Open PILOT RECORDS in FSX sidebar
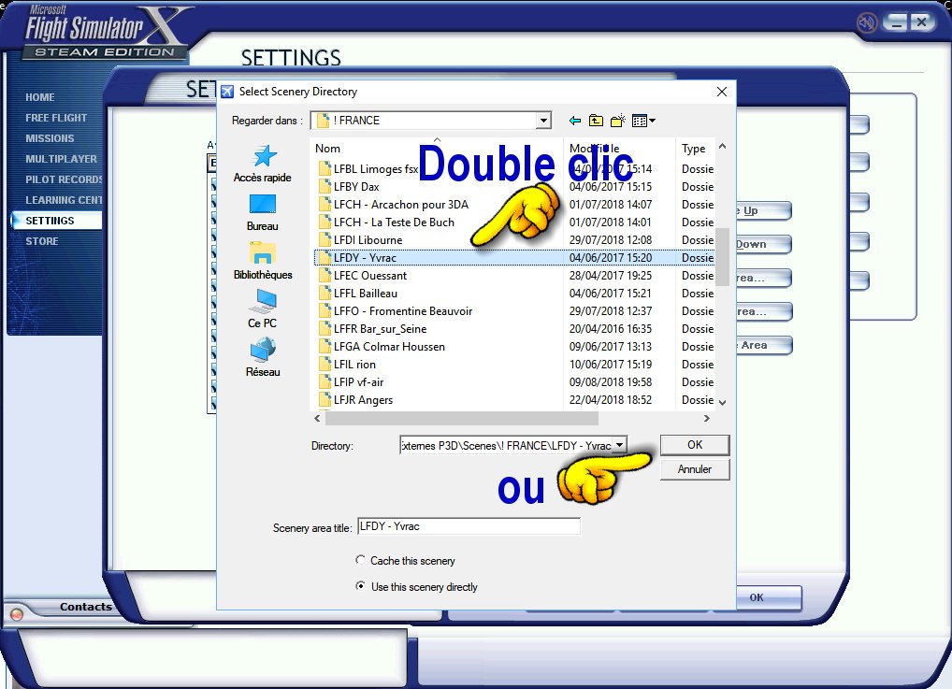This screenshot has height=689, width=952. click(64, 179)
